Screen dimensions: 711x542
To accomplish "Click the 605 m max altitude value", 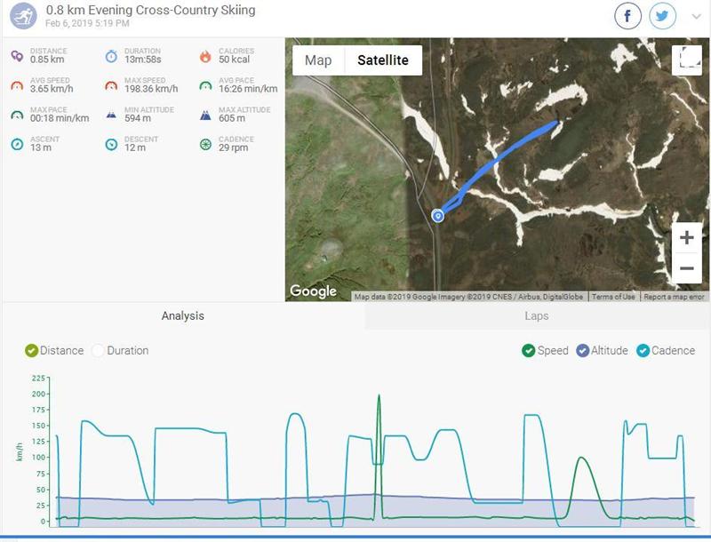I will point(232,118).
